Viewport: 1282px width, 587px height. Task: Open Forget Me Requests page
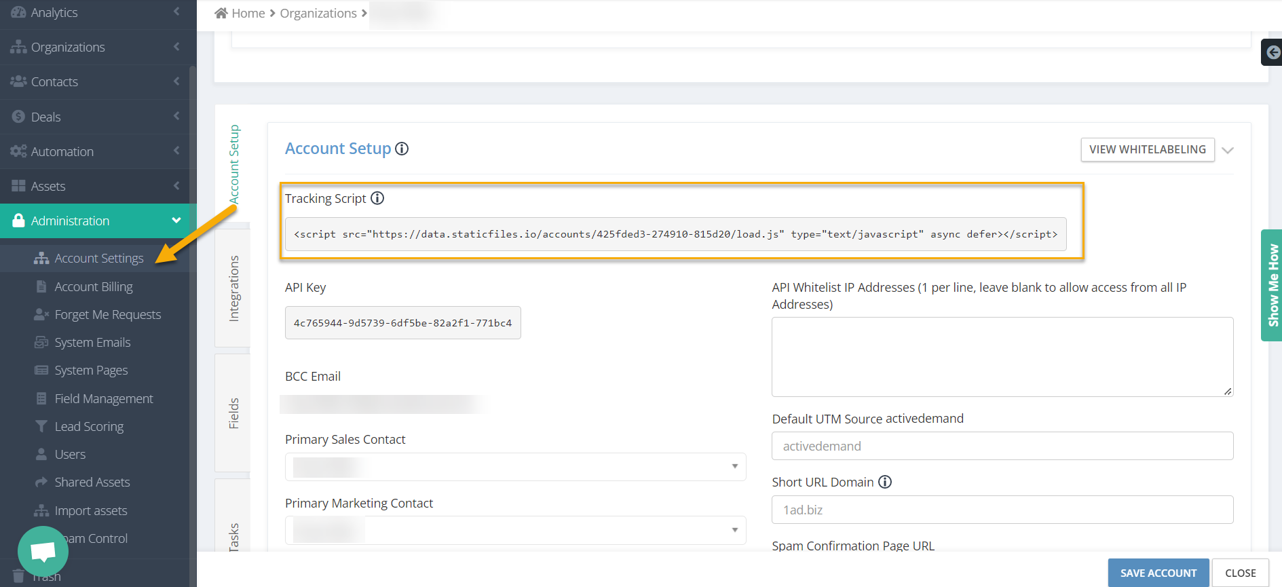pyautogui.click(x=108, y=314)
